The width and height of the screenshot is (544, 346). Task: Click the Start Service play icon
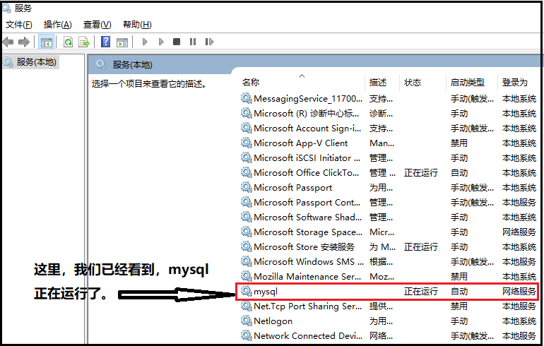tap(145, 42)
